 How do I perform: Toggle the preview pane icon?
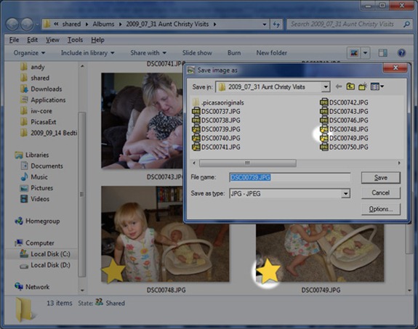(383, 53)
